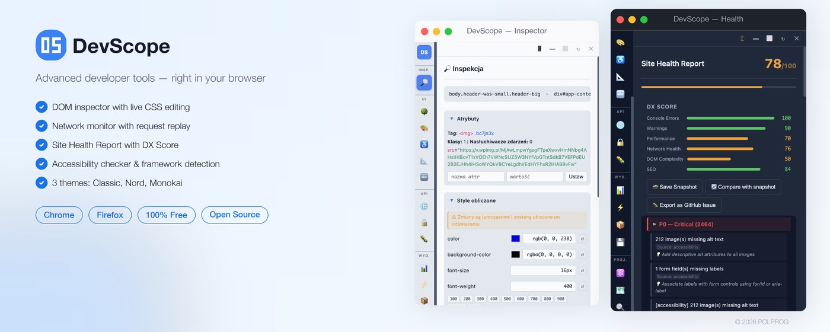
Task: Click the div#app-conte breadcrumb
Action: point(572,94)
